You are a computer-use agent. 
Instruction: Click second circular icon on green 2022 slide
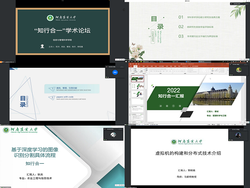167,106
